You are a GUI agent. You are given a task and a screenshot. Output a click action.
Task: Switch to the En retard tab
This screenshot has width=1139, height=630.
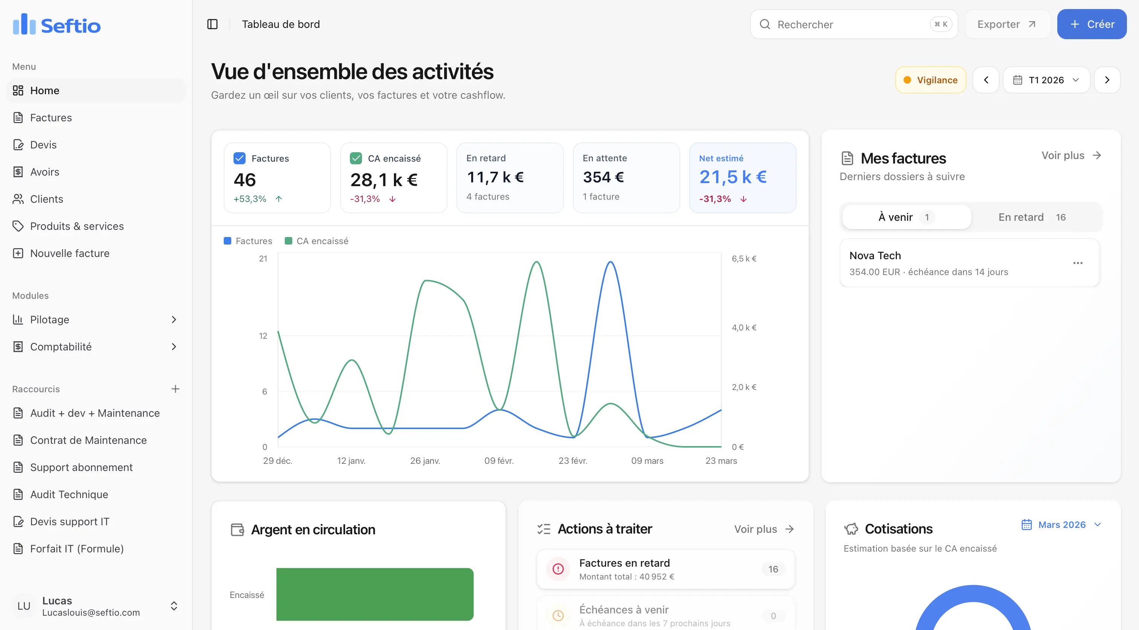tap(1032, 217)
